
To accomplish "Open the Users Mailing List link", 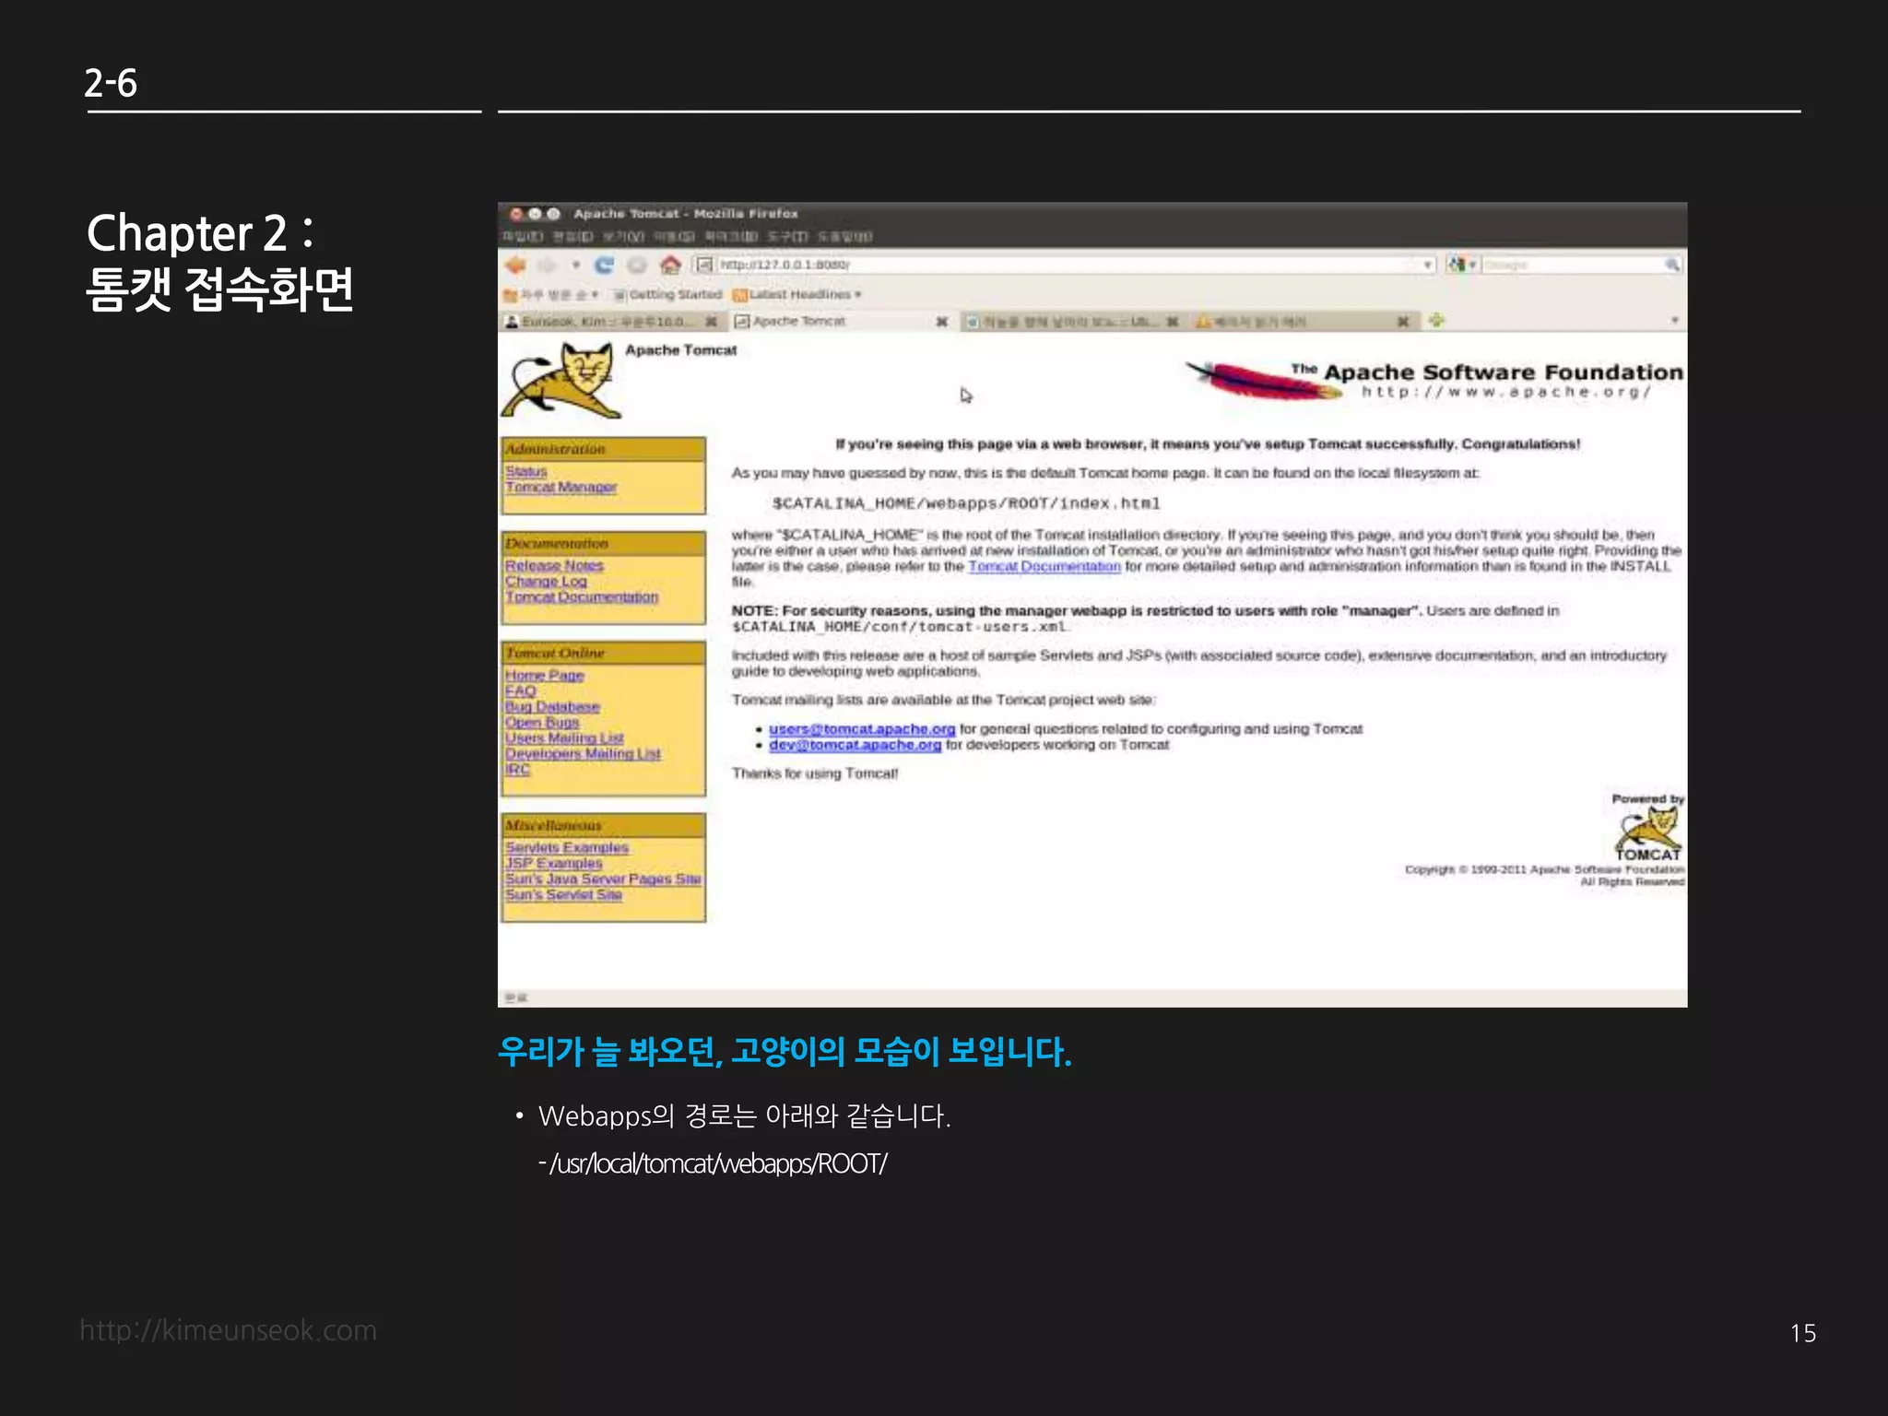I will click(564, 738).
